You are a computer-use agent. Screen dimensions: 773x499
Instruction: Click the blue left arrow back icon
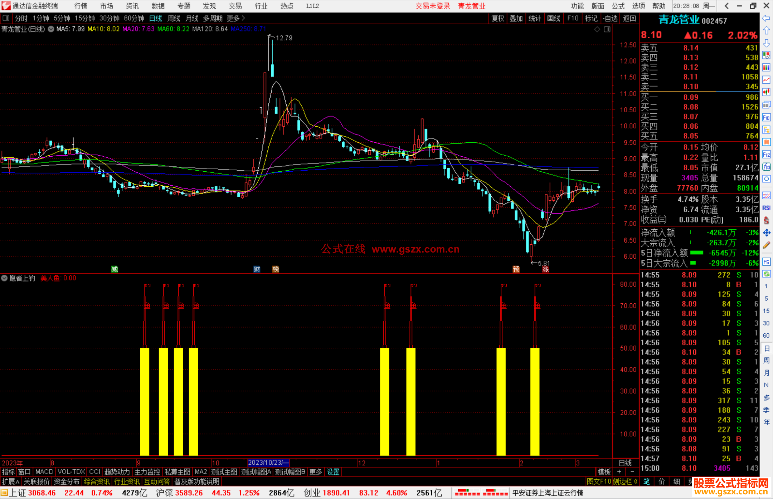[x=766, y=18]
